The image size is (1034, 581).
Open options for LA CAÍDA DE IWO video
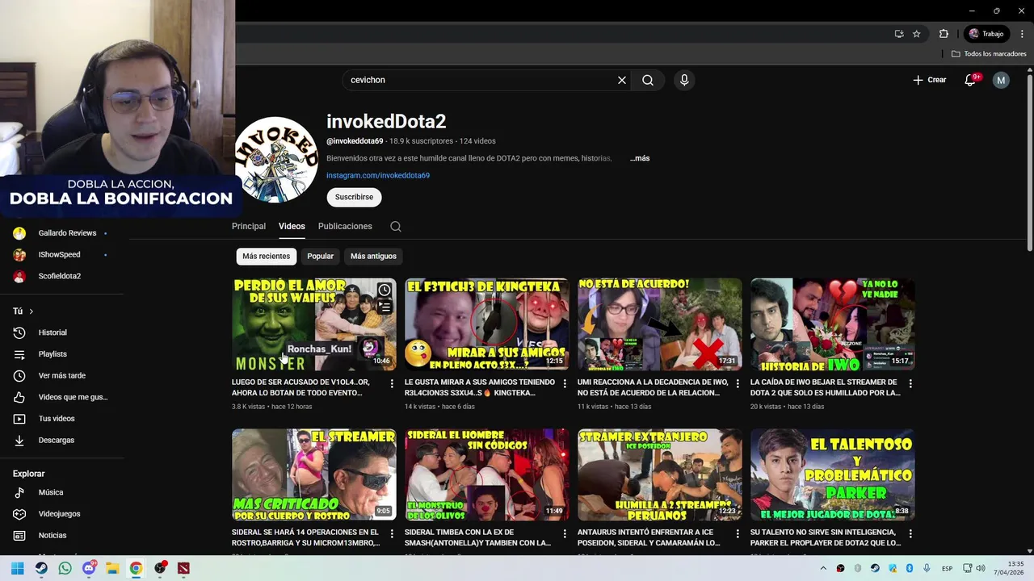coord(910,383)
